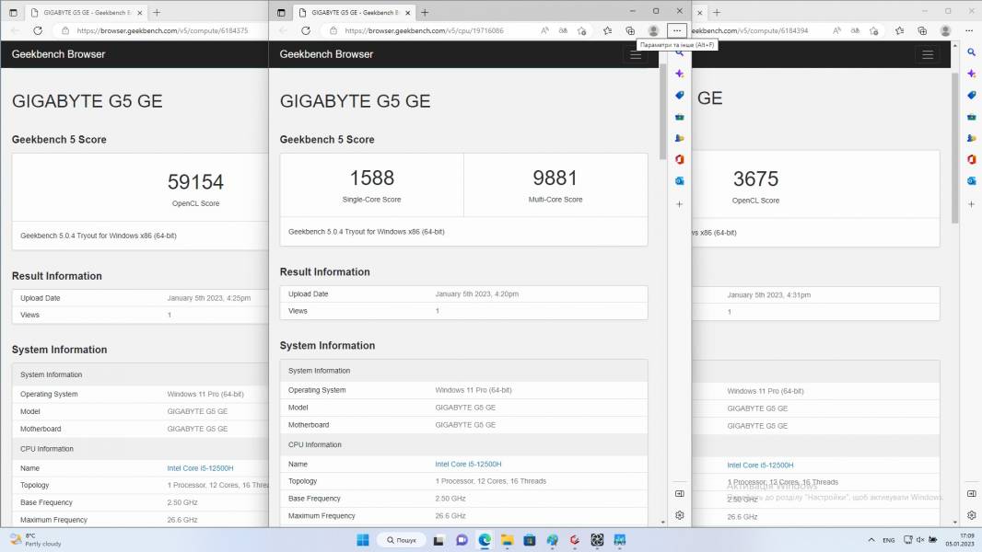Viewport: 982px width, 552px height.
Task: Click address bar in left Edge window
Action: [x=163, y=30]
